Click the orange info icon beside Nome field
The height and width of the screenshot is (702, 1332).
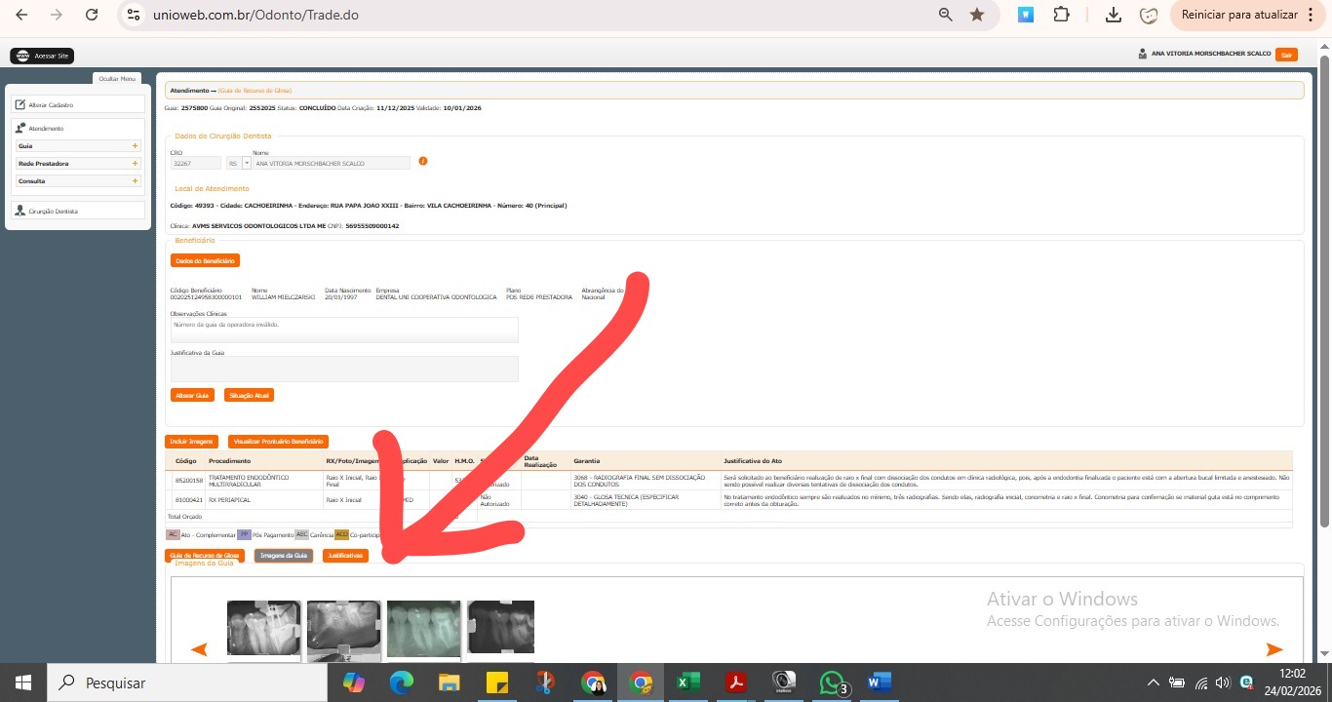click(423, 161)
